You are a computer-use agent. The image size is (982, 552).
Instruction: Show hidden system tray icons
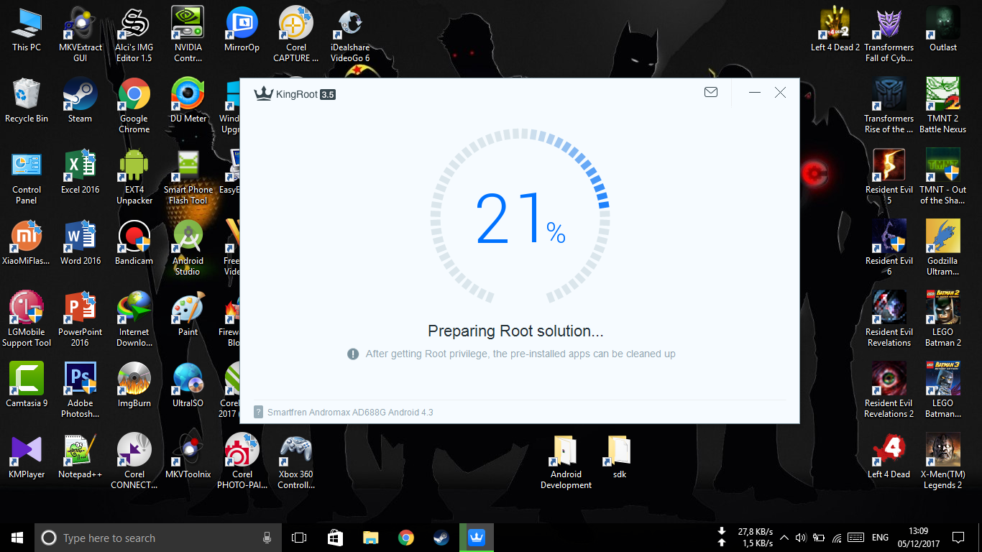784,538
